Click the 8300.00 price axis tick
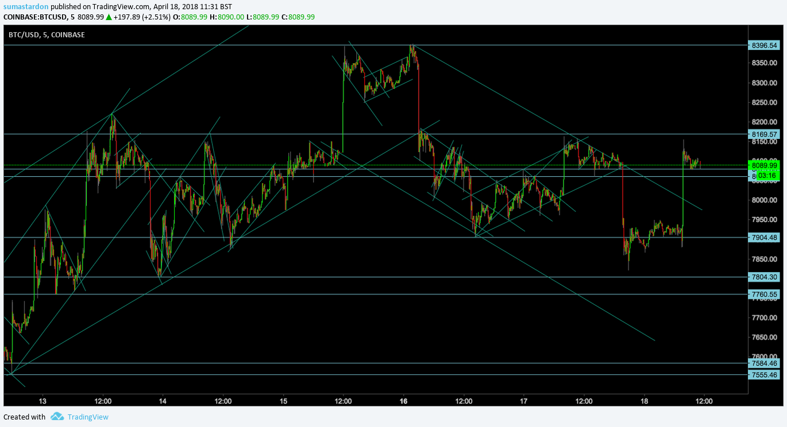This screenshot has width=787, height=427. [x=764, y=83]
